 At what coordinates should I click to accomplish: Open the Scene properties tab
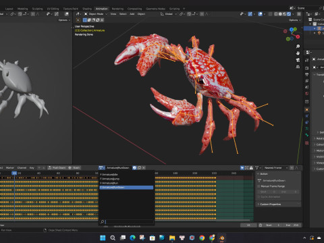(306, 87)
